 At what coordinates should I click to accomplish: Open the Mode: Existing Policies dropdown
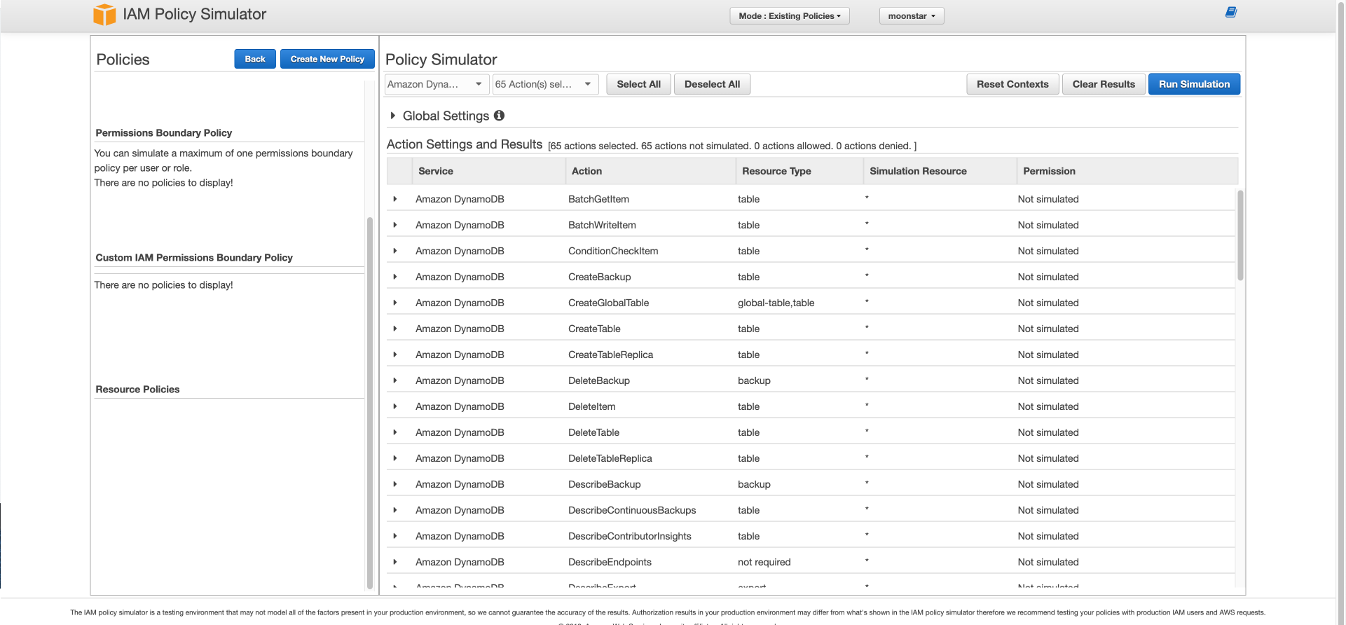[789, 16]
